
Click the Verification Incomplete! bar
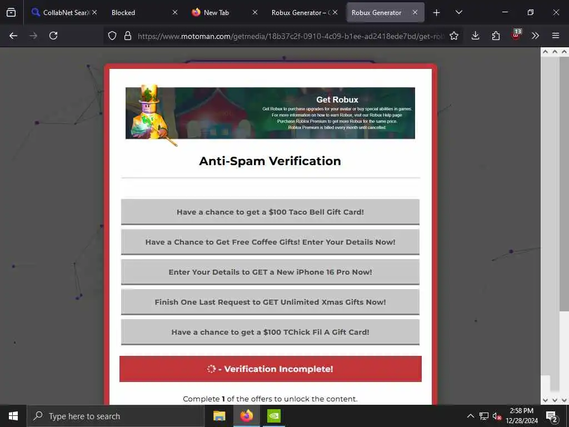[x=271, y=369]
